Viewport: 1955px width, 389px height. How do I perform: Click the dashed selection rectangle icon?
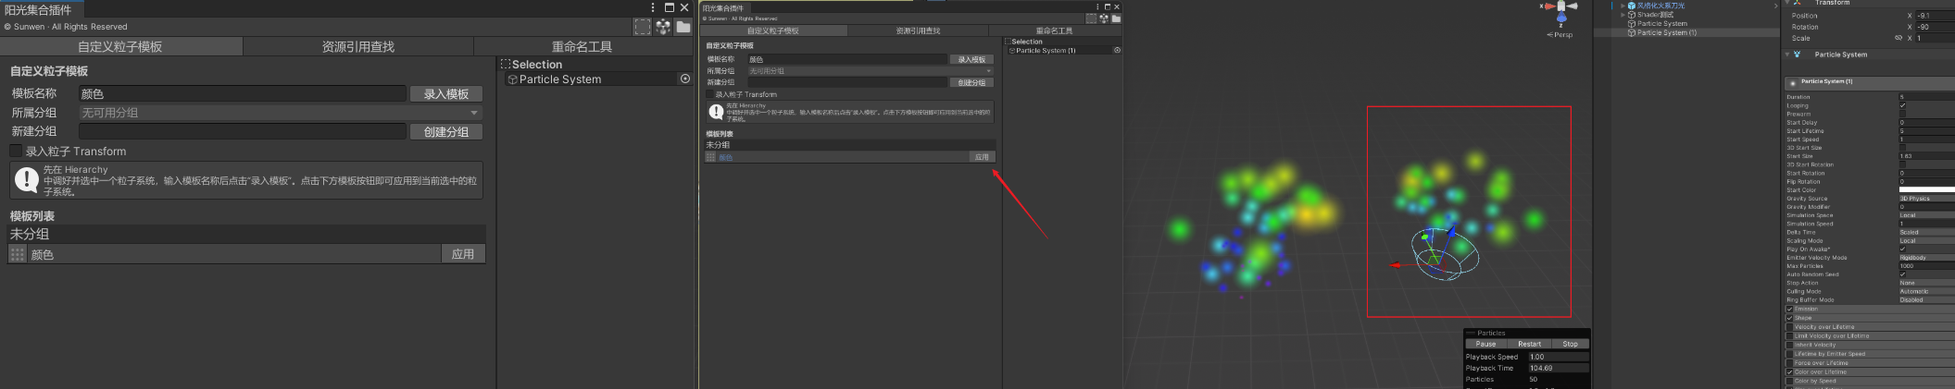(x=642, y=27)
